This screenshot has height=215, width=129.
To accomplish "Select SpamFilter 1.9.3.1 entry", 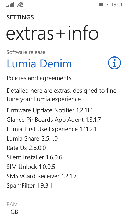I will [x=29, y=186].
